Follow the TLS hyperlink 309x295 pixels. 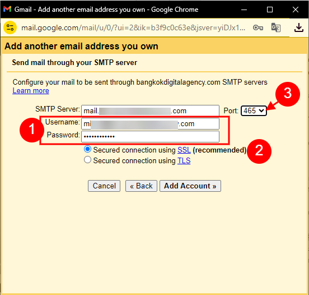[x=184, y=161]
